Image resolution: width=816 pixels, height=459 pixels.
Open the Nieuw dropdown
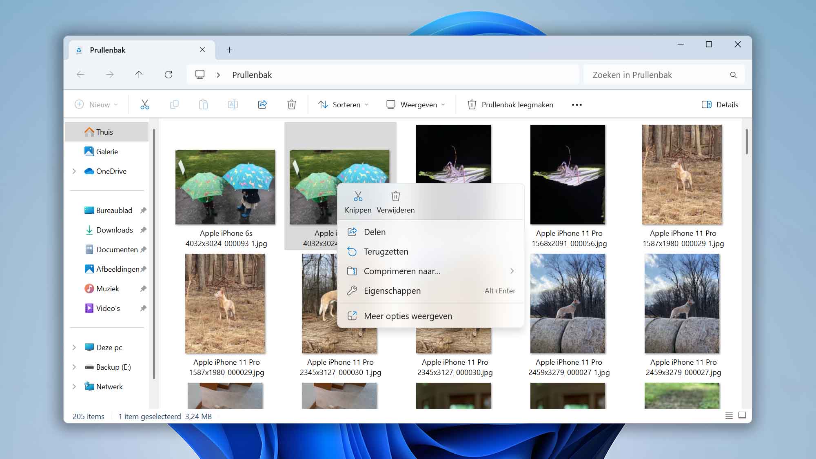[97, 105]
